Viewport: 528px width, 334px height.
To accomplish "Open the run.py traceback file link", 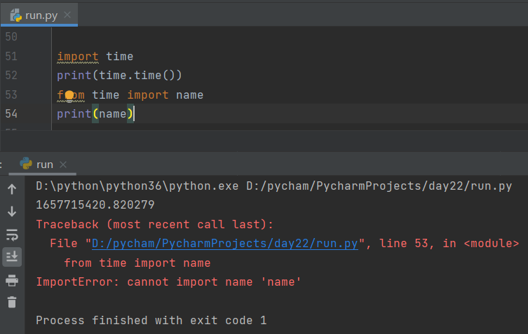I will [x=225, y=244].
